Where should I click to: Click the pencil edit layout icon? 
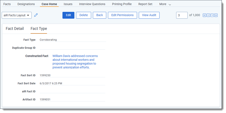[x=36, y=15]
